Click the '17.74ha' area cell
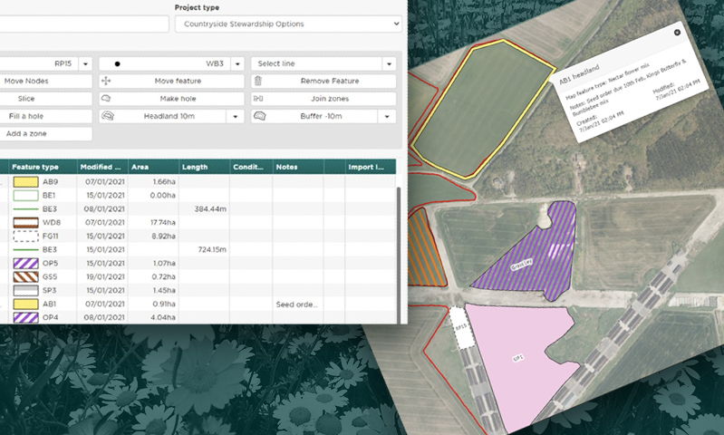This screenshot has width=724, height=435. pos(162,223)
